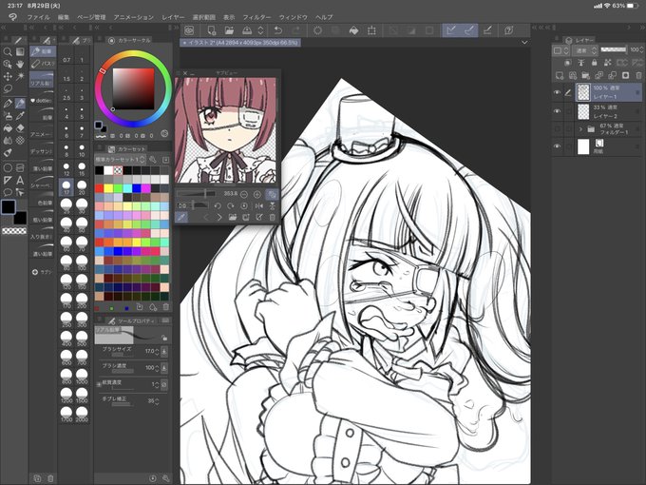Open the layer blending mode dropdown
Screen dimensions: 646x485
click(586, 50)
